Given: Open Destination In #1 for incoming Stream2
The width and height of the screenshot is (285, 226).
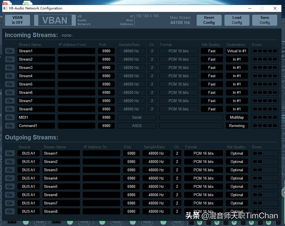Looking at the screenshot, I should coord(237,59).
